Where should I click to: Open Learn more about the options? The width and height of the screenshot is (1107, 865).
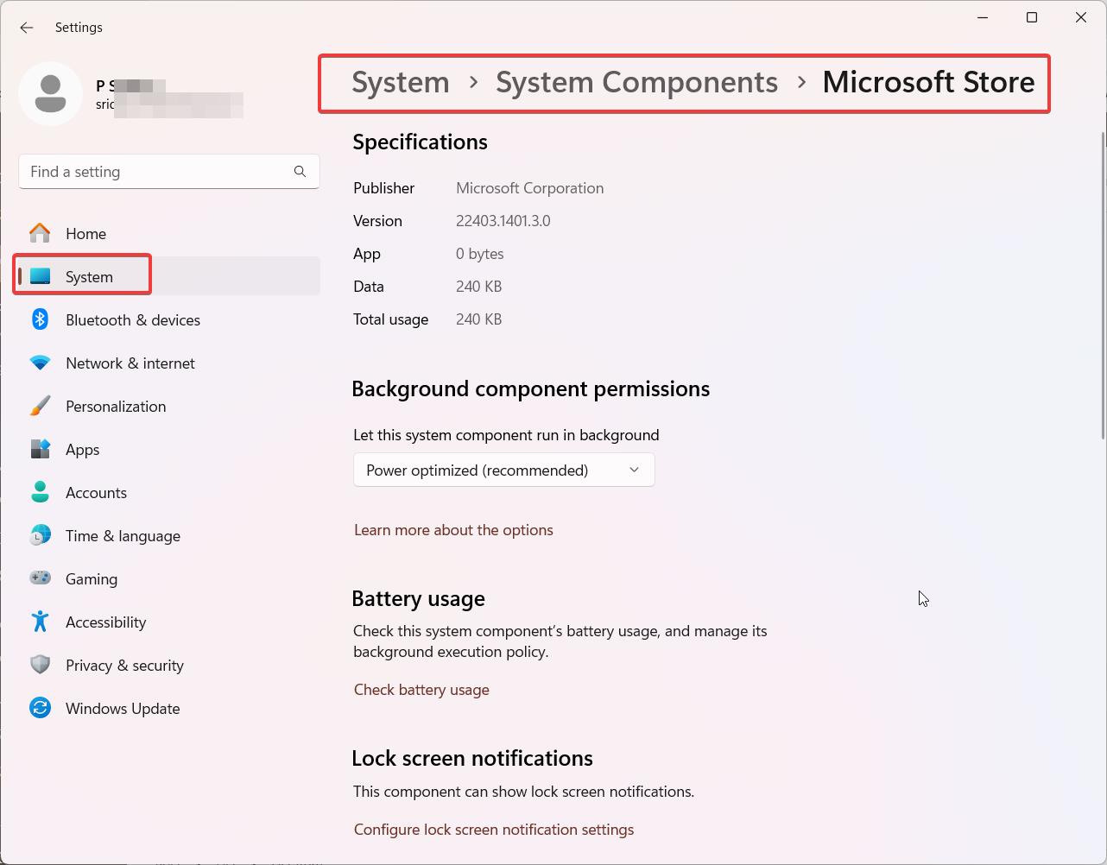click(x=453, y=529)
